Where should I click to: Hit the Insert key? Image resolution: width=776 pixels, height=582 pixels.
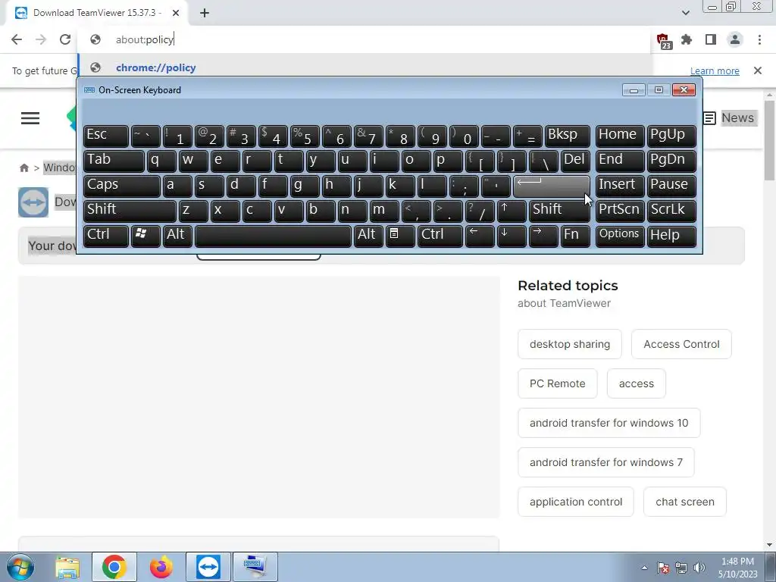[x=620, y=186]
